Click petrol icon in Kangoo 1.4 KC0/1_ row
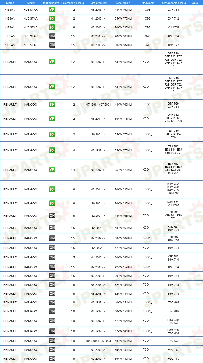203x363 pixels. click(x=52, y=170)
